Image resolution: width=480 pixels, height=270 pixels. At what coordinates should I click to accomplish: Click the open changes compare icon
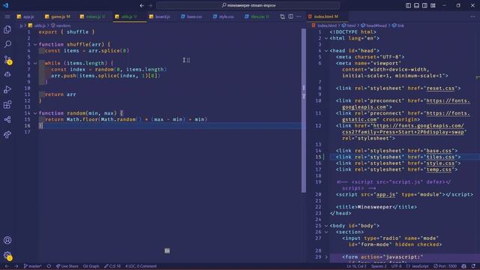click(x=282, y=16)
